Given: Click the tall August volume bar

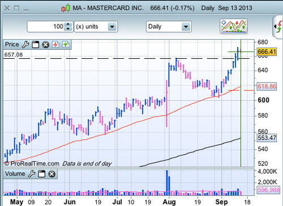Looking at the screenshot, I should point(167,183).
